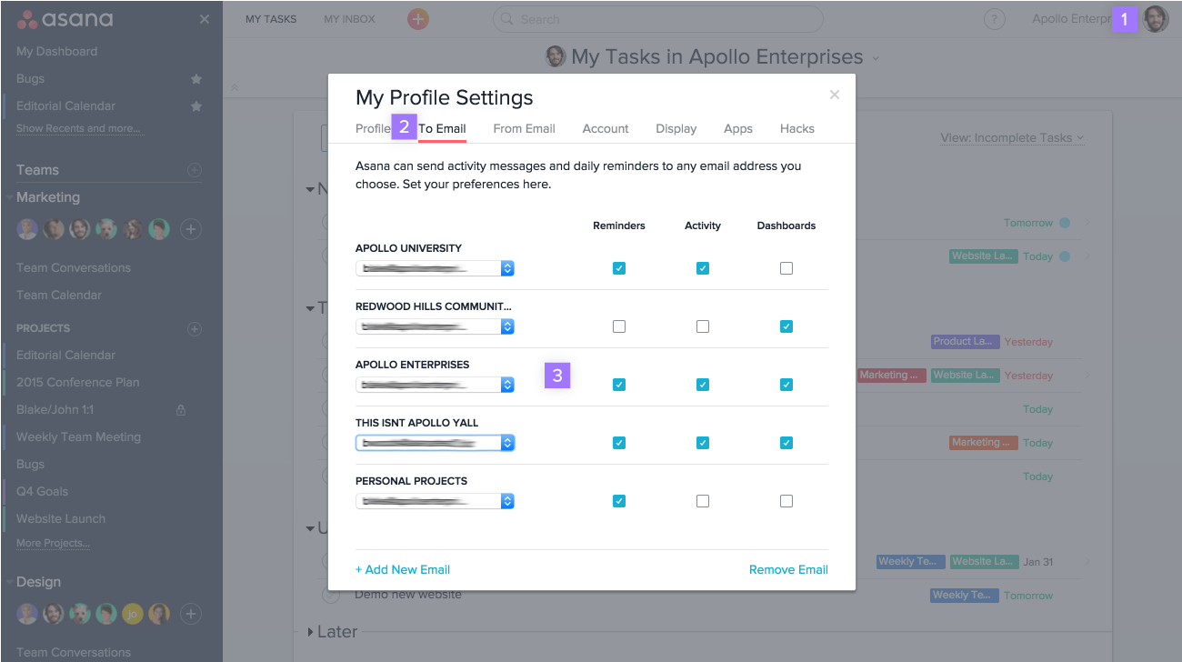Open the 2015 Conference Plan project
This screenshot has height=662, width=1182.
point(78,383)
